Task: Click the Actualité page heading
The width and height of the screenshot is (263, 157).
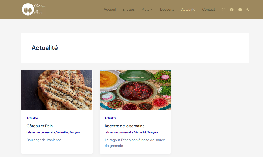Action: [45, 48]
